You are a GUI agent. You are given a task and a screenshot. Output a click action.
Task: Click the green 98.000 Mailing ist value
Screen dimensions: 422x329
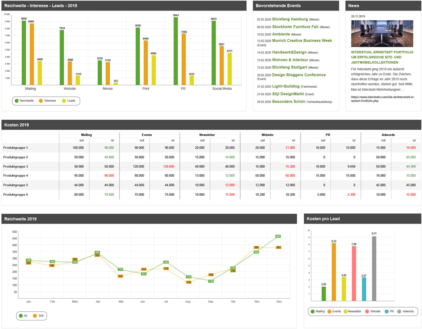point(109,148)
